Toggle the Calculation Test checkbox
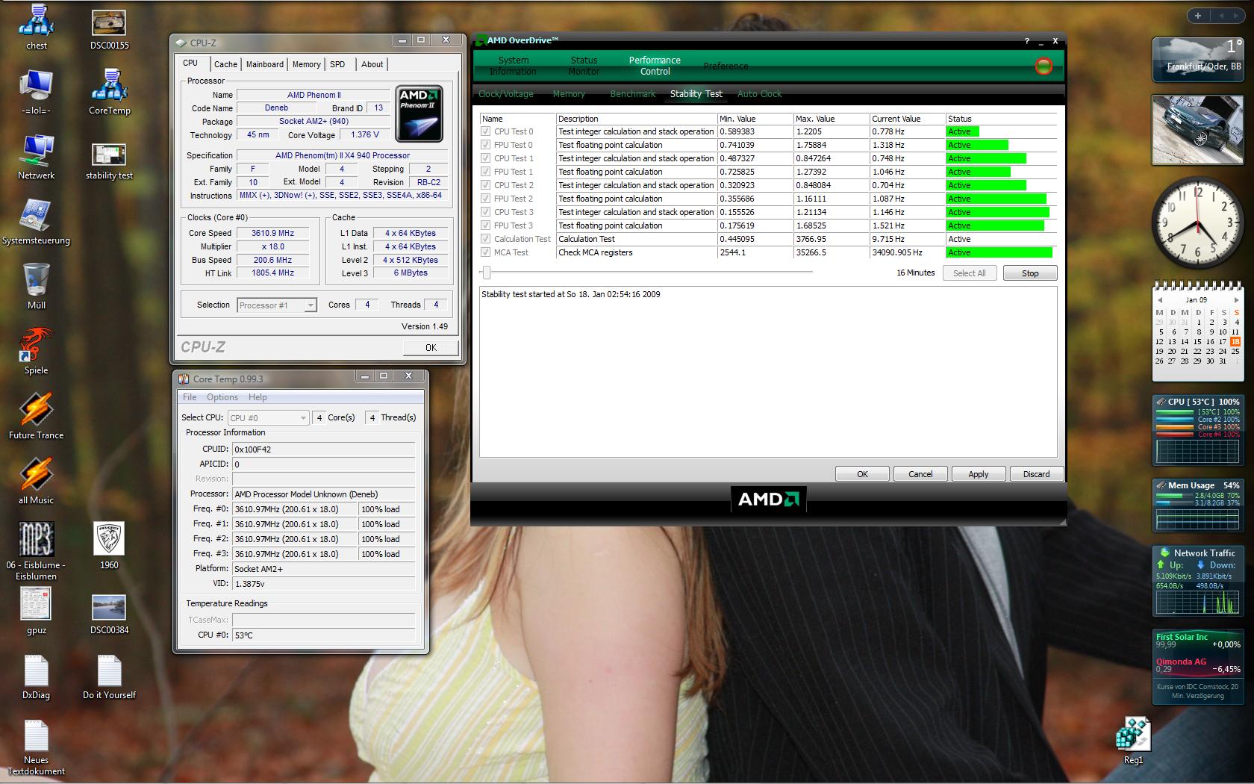The image size is (1254, 784). pyautogui.click(x=486, y=239)
